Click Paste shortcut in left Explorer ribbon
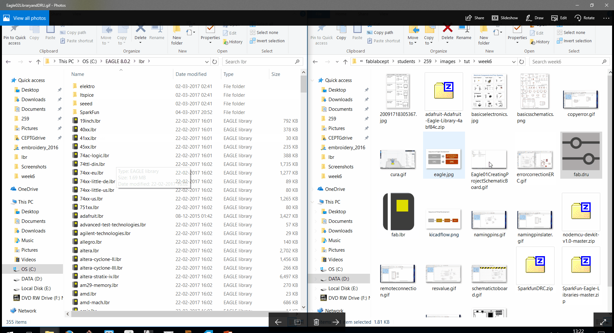Image resolution: width=614 pixels, height=333 pixels. (x=77, y=41)
